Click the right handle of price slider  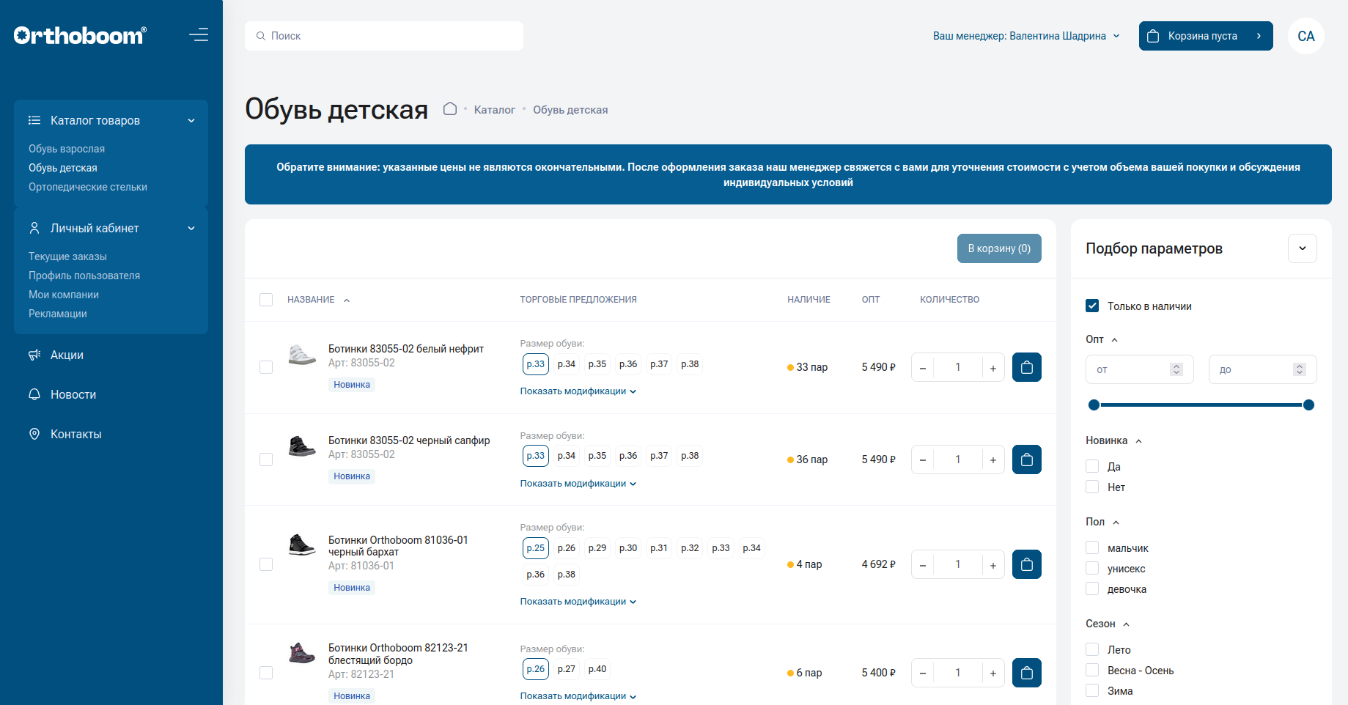[x=1308, y=405]
